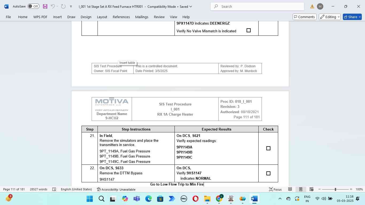Open the Comments pane
365x205 pixels.
coord(304,17)
